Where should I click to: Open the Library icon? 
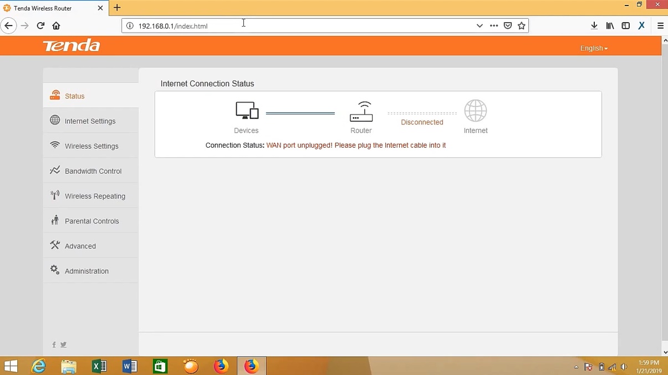coord(610,25)
